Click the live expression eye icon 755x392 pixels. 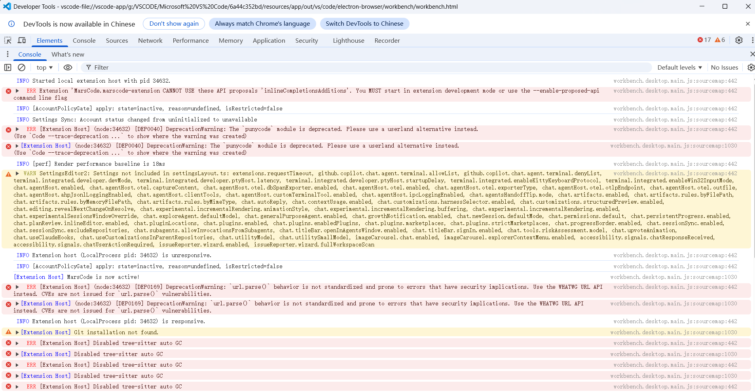pos(68,68)
